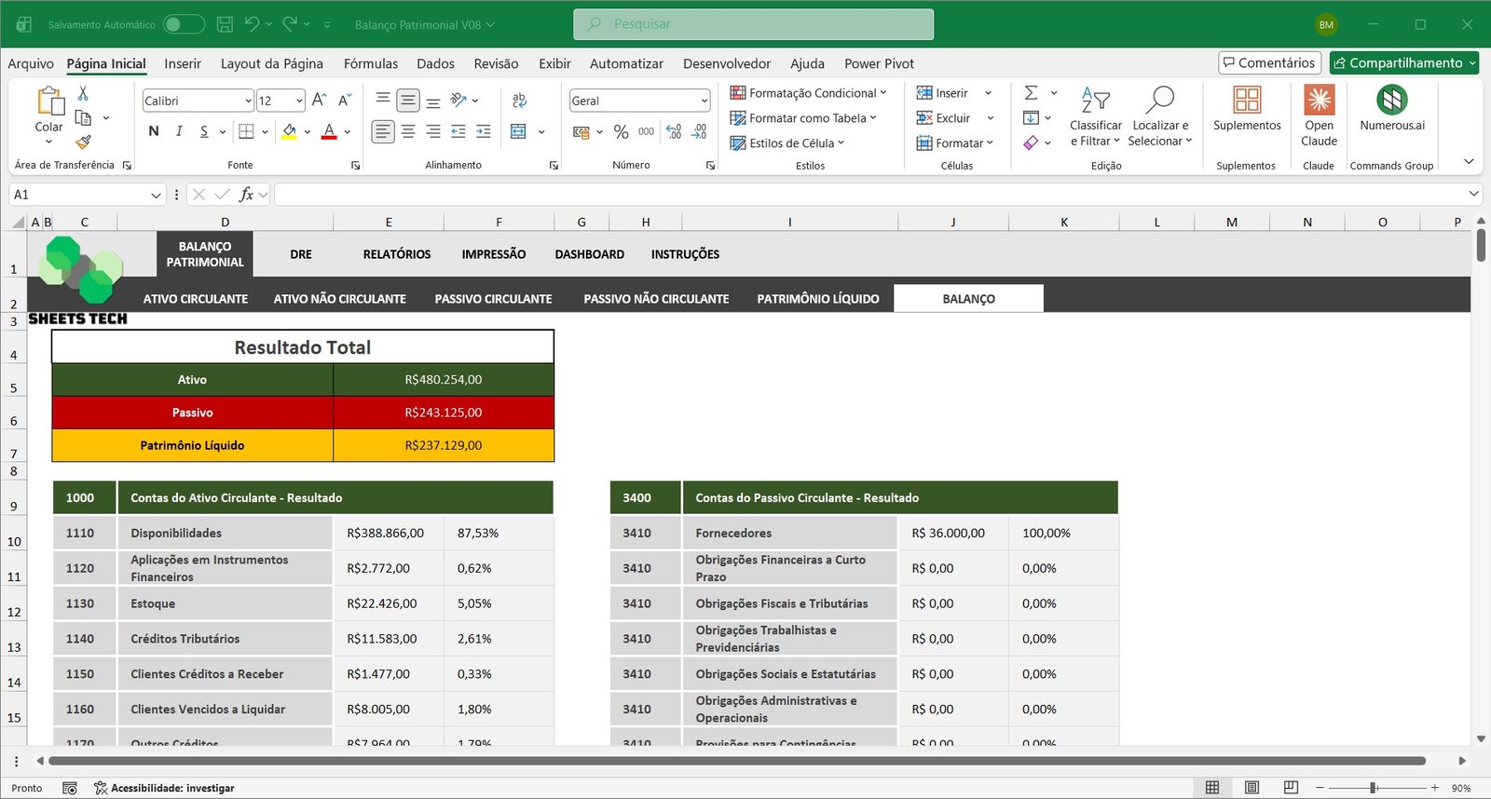This screenshot has width=1491, height=799.
Task: Click the insert function fx icon
Action: (x=246, y=195)
